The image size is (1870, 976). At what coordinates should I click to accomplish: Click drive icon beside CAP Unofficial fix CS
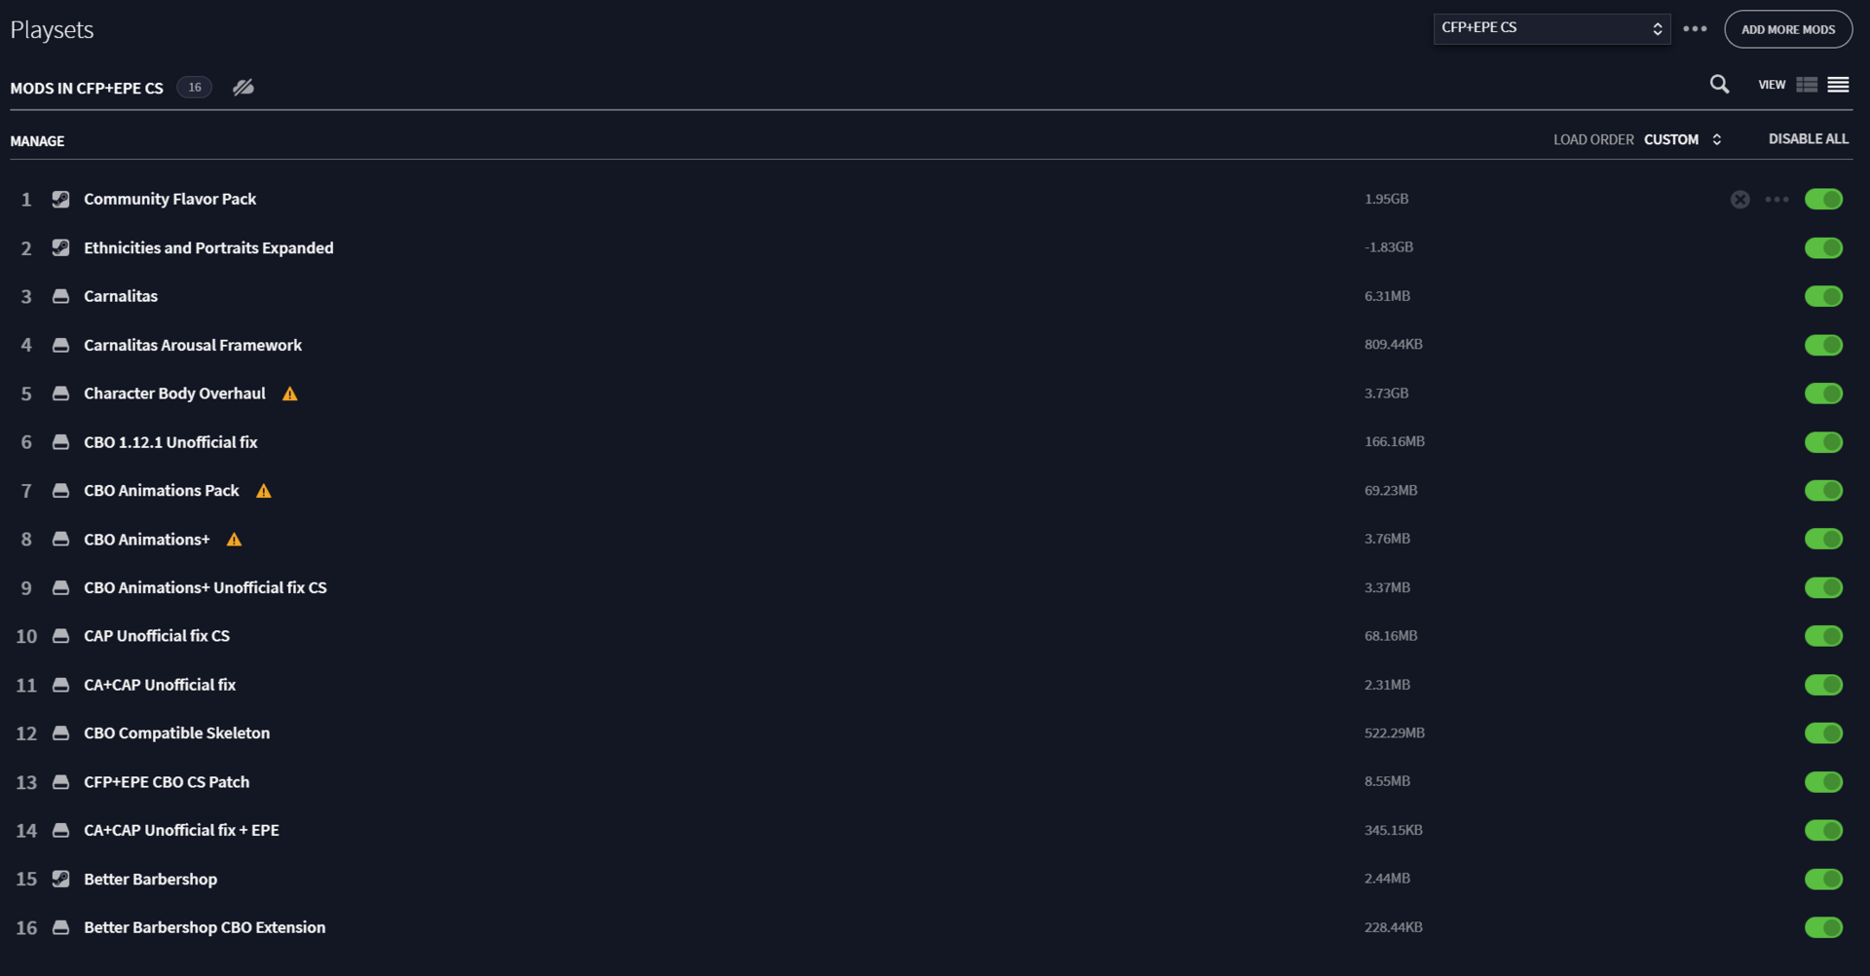[x=60, y=636]
